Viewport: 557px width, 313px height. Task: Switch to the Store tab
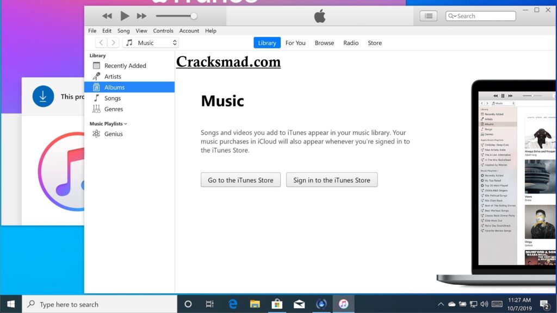tap(375, 43)
